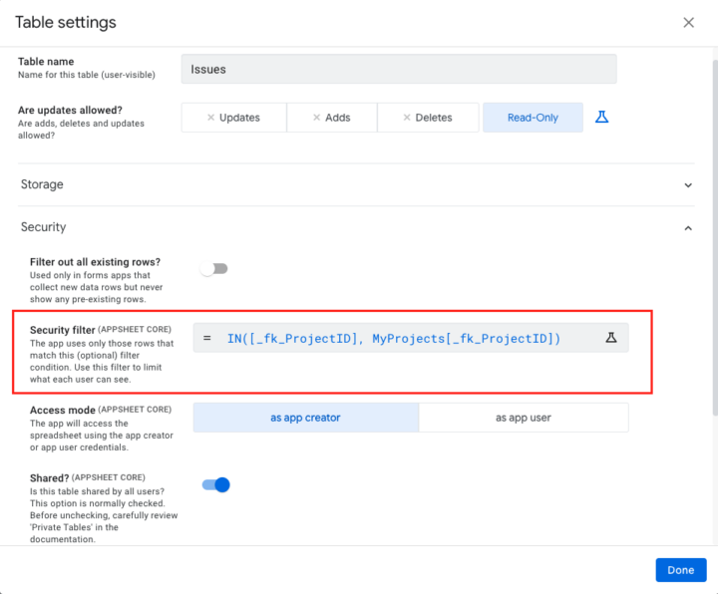
Task: Click the Done button
Action: (680, 570)
